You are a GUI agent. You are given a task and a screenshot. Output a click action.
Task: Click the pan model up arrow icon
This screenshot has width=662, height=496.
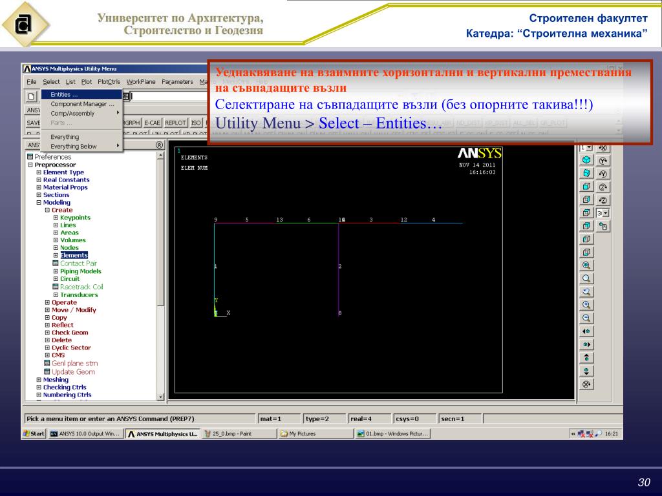pos(586,358)
